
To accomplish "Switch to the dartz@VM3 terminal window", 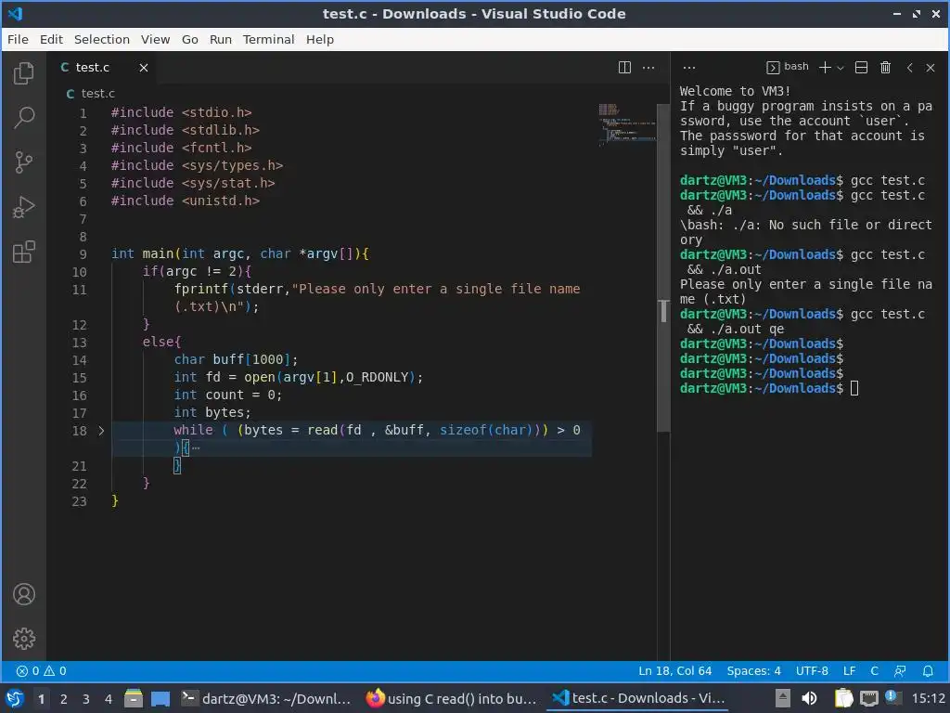I will [266, 699].
